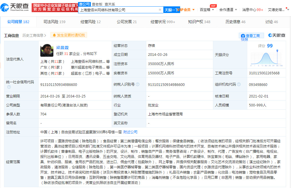291x188 pixels.
Task: Select the 查老板 search tab
Action: pyautogui.click(x=97, y=4)
